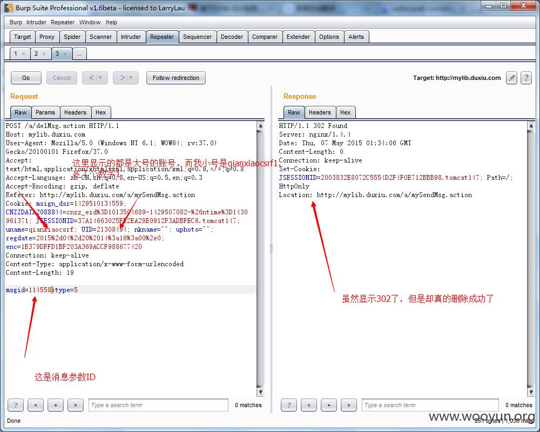Click the request search term field
Image resolution: width=540 pixels, height=432 pixels.
click(158, 405)
